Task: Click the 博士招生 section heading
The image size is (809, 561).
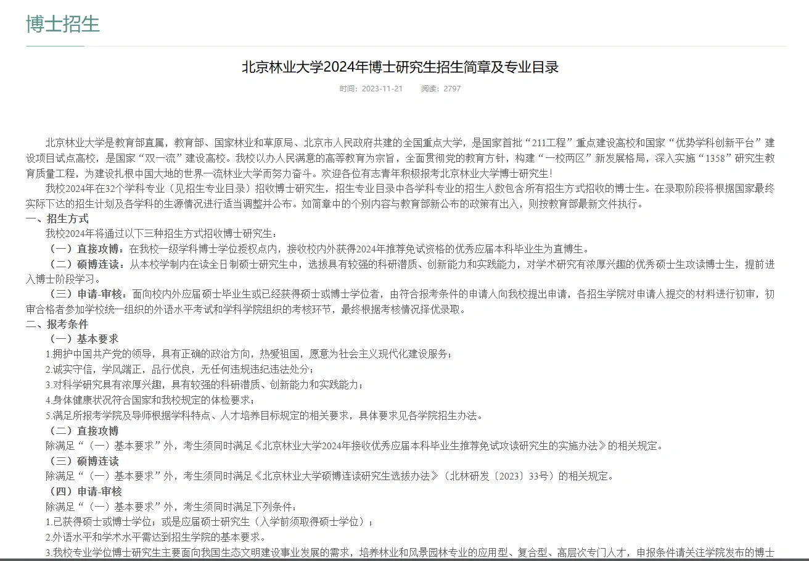Action: (x=62, y=23)
